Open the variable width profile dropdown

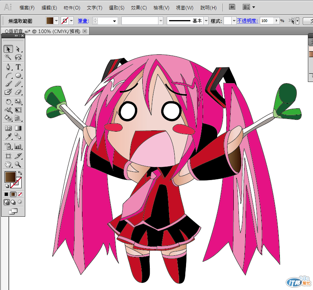click(161, 21)
